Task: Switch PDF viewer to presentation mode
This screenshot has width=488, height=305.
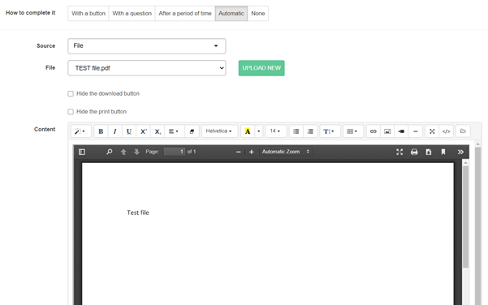Action: click(399, 152)
